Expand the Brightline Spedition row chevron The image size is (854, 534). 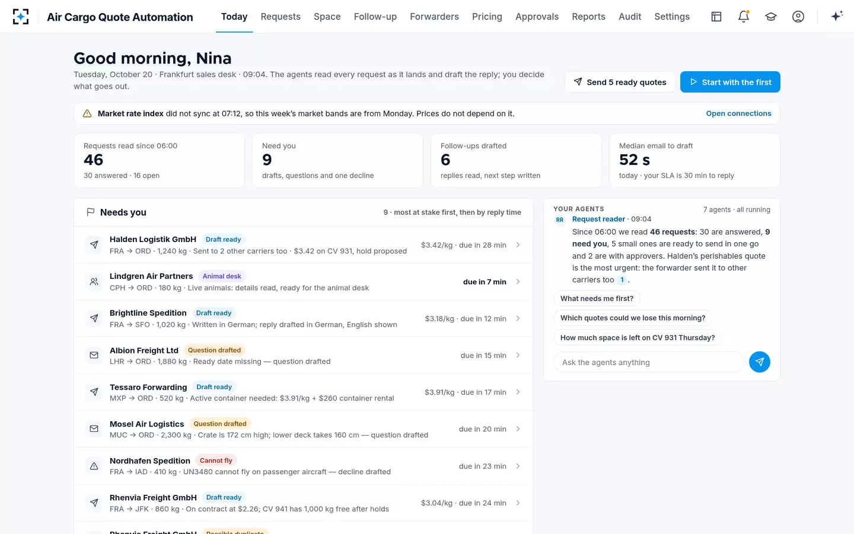click(518, 319)
